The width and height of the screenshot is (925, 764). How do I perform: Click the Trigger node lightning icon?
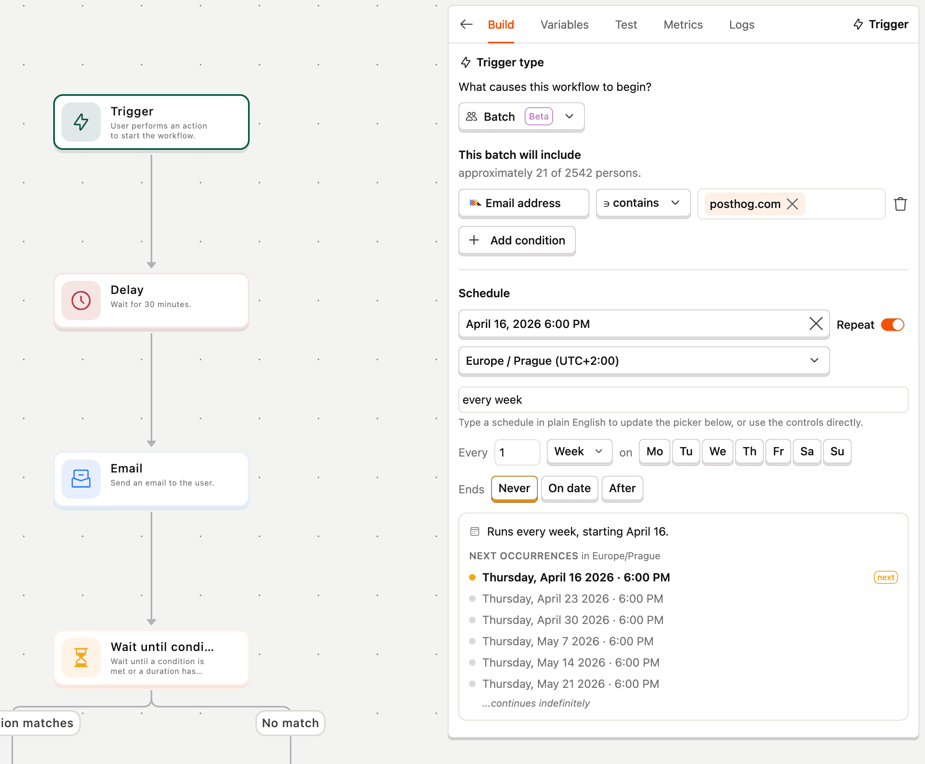coord(81,122)
